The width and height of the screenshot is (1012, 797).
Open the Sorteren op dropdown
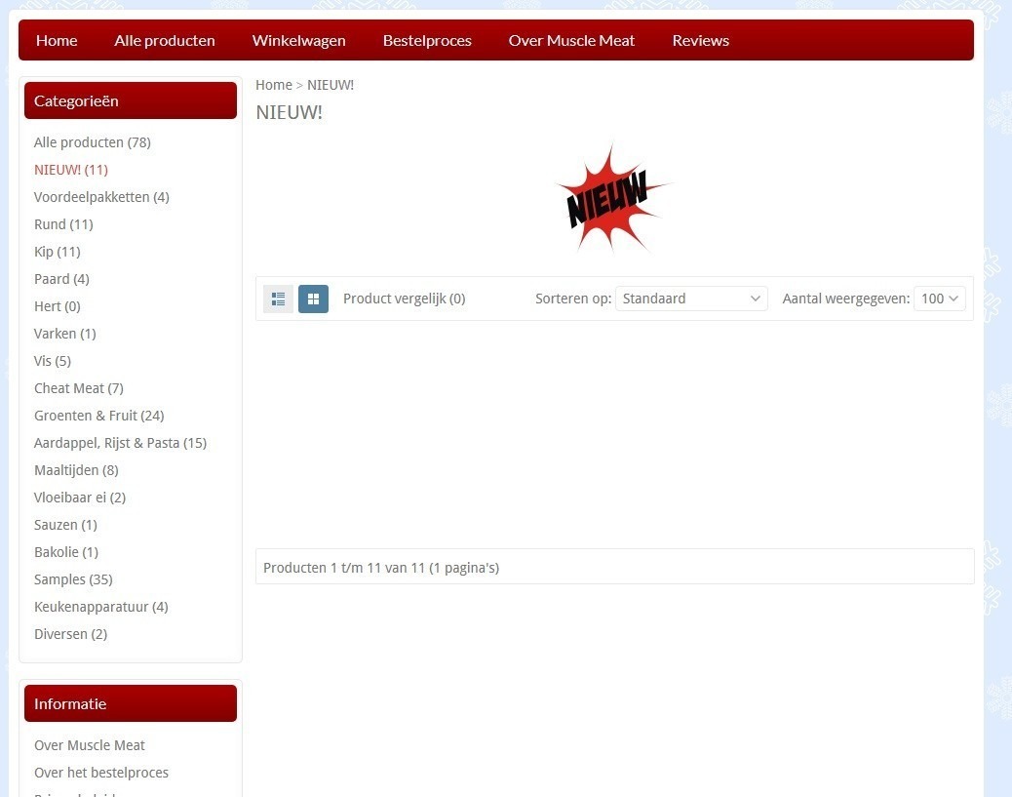(x=691, y=299)
